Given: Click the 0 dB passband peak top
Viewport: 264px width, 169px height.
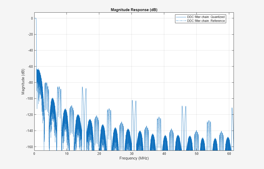Looking at the screenshot, I should pyautogui.click(x=36, y=18).
